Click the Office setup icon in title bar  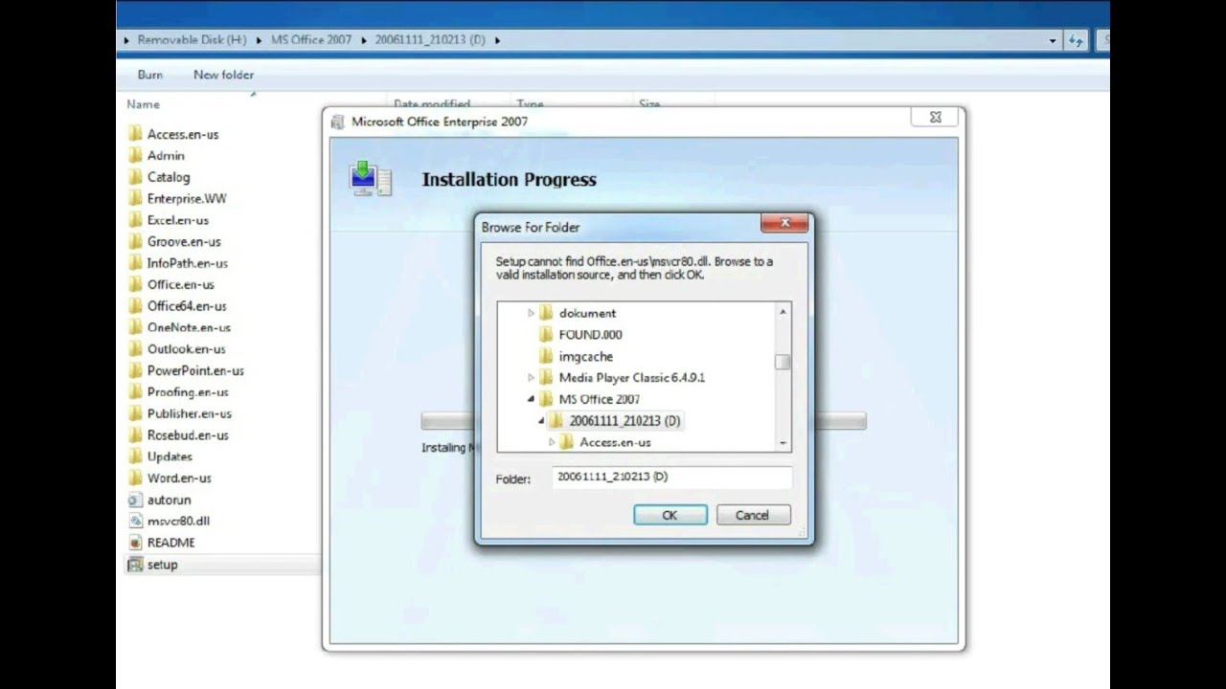pyautogui.click(x=337, y=122)
